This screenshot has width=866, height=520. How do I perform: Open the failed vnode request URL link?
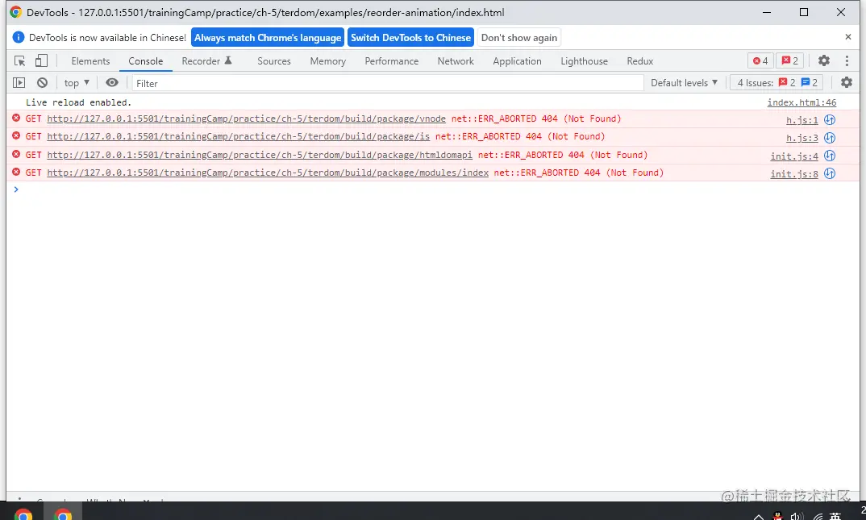click(246, 119)
